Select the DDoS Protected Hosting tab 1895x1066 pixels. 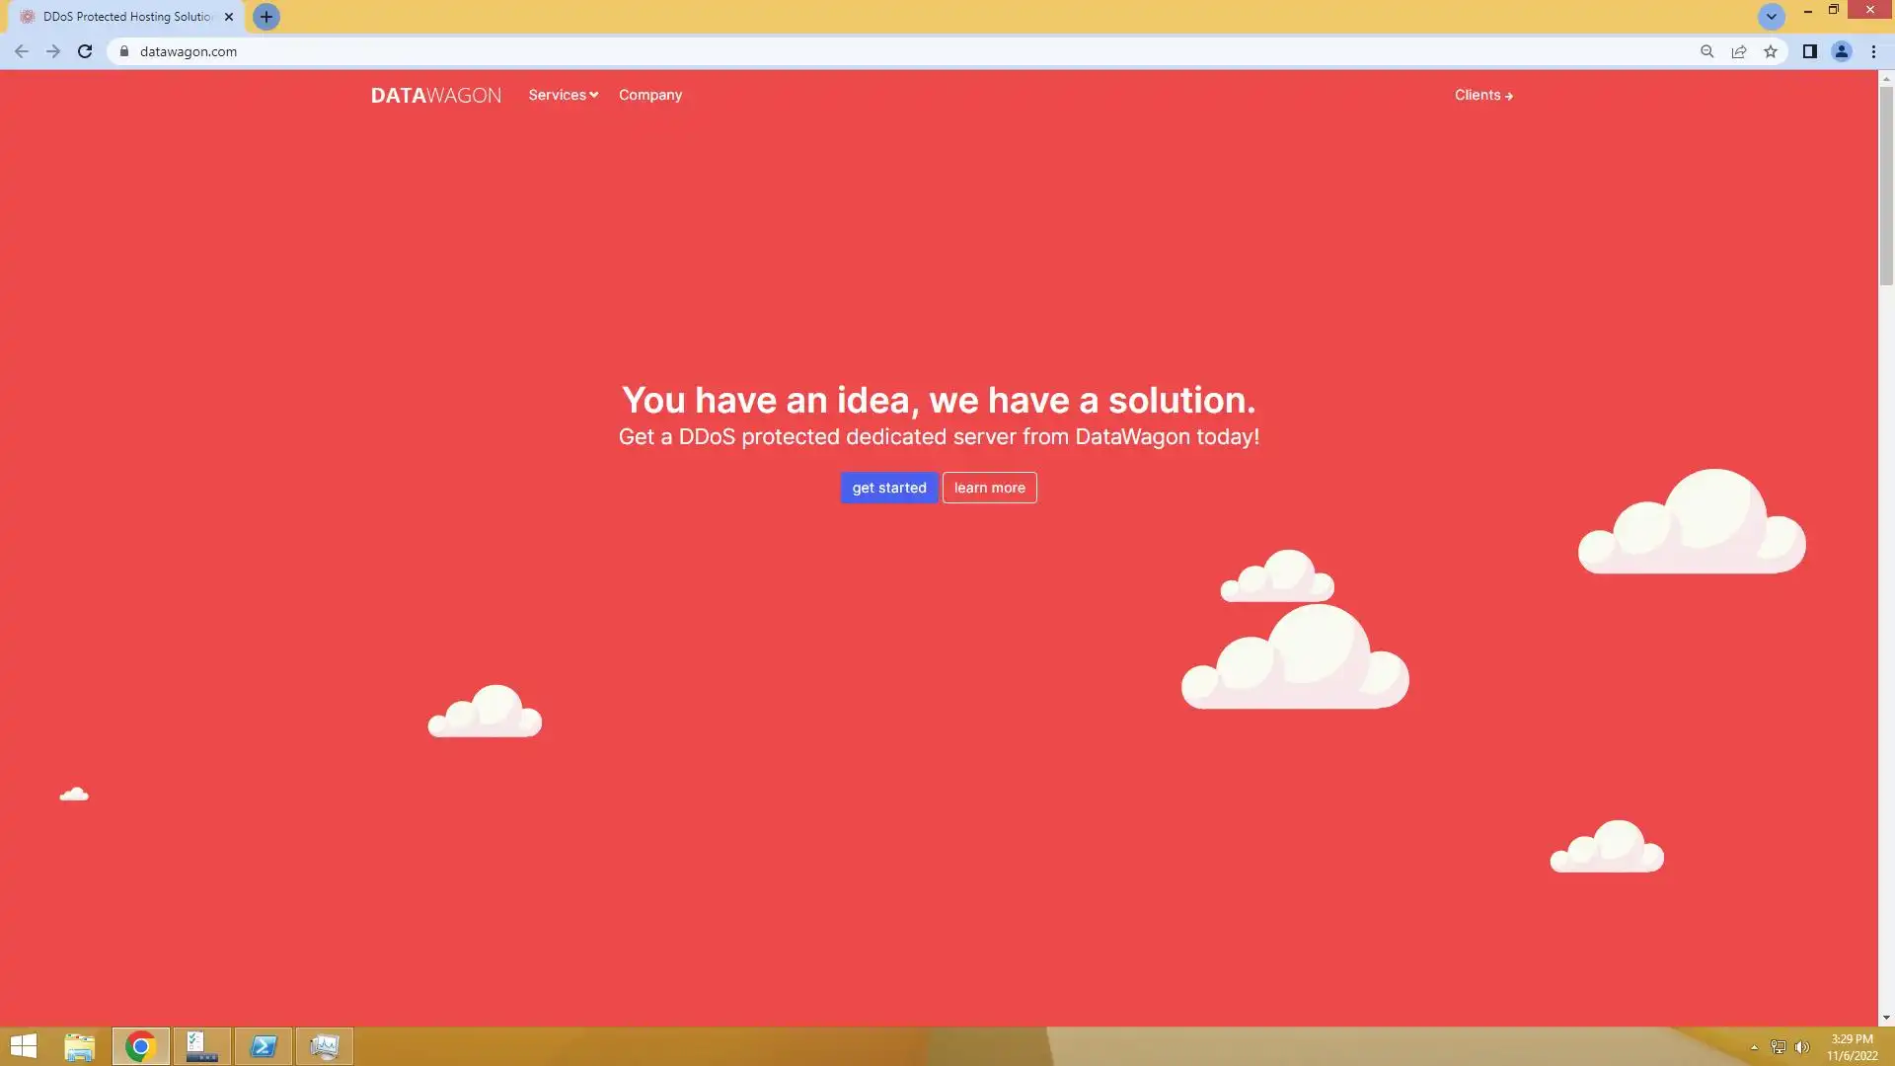pyautogui.click(x=126, y=17)
